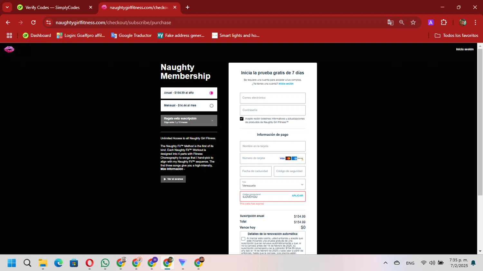Reload the checkout page
Viewport: 483px width, 271px height.
pyautogui.click(x=33, y=23)
